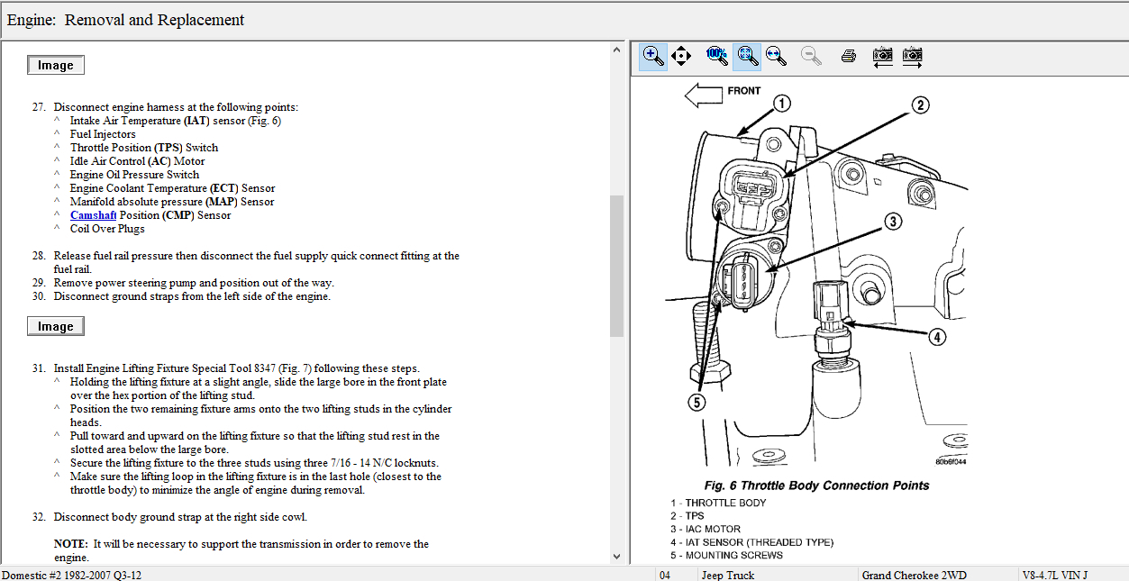
Task: Click the zoom out magnifier icon
Action: pos(811,56)
